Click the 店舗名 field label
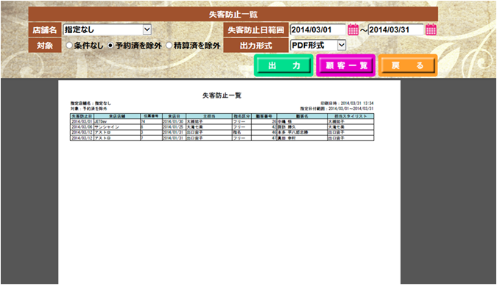 (45, 30)
